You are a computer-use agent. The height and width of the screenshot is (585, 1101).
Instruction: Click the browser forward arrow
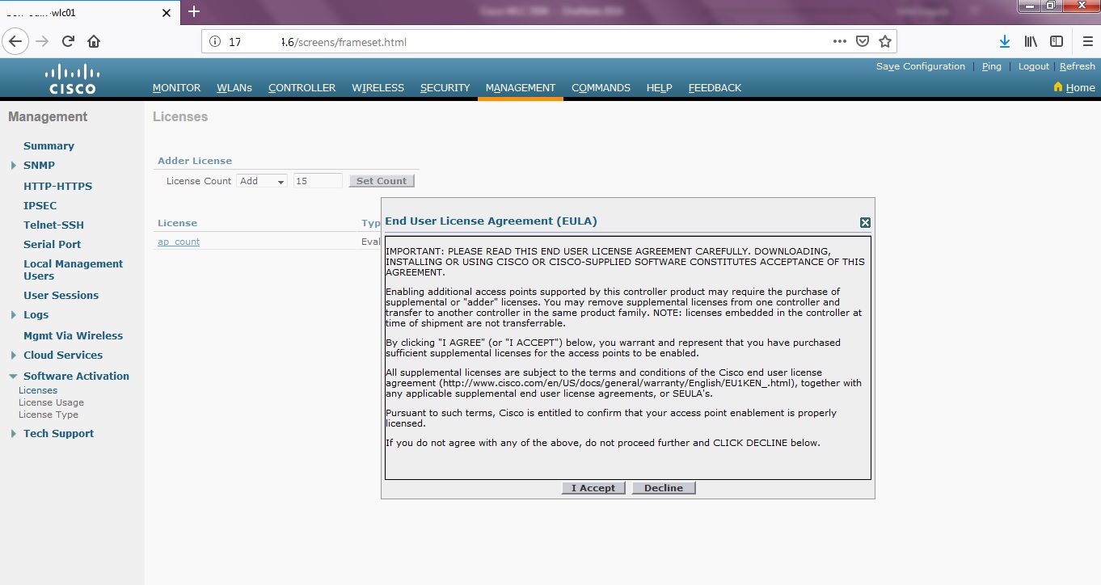coord(42,41)
